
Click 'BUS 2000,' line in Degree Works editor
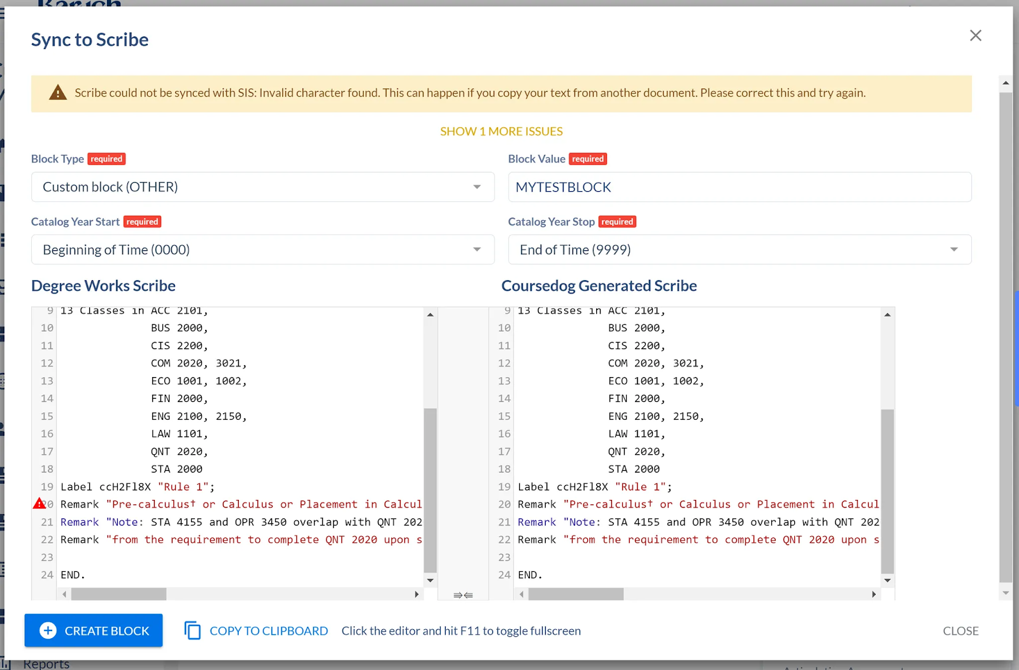pyautogui.click(x=180, y=328)
